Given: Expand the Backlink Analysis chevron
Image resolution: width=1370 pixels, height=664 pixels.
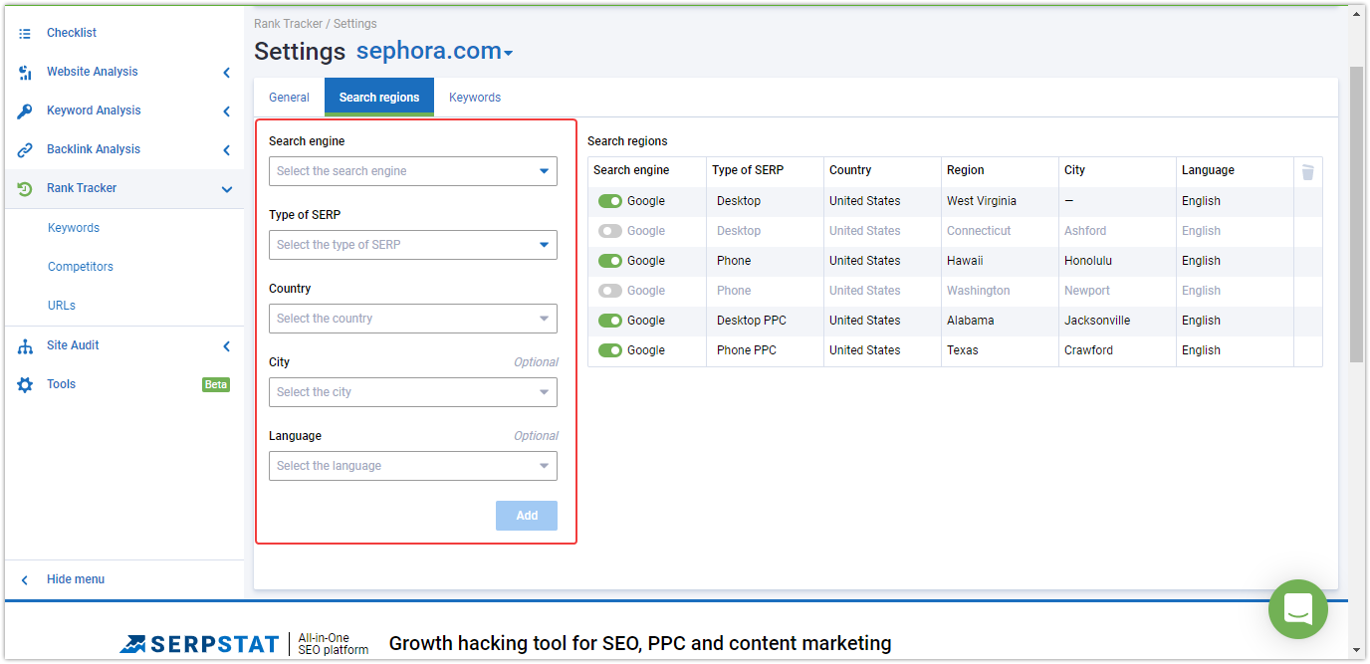Looking at the screenshot, I should click(x=227, y=150).
